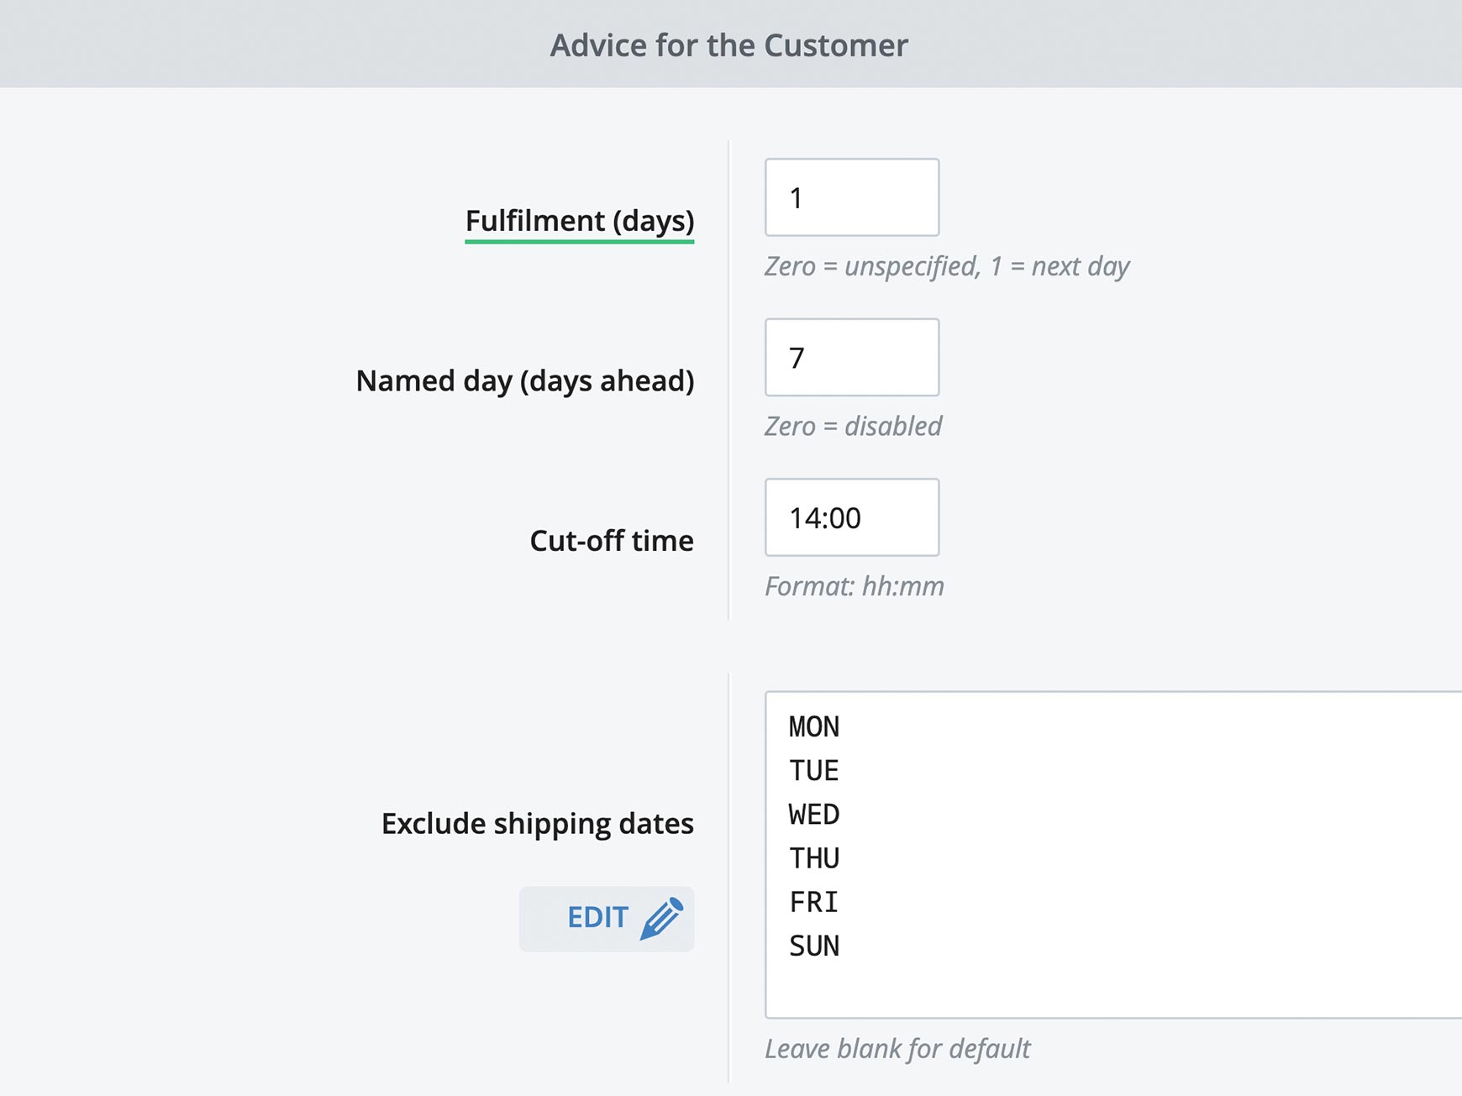1462x1096 pixels.
Task: Click the MON line in excluded dates
Action: (814, 726)
